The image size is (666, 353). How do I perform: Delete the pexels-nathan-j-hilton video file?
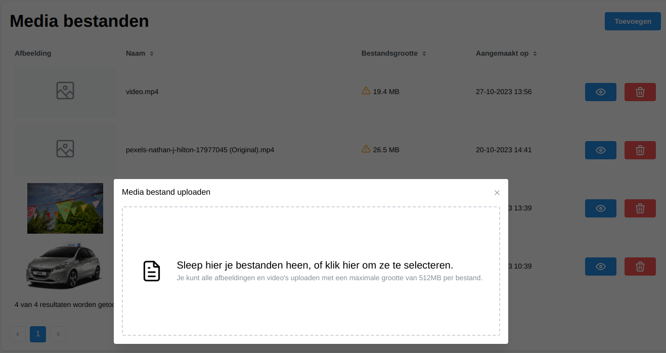tap(640, 150)
